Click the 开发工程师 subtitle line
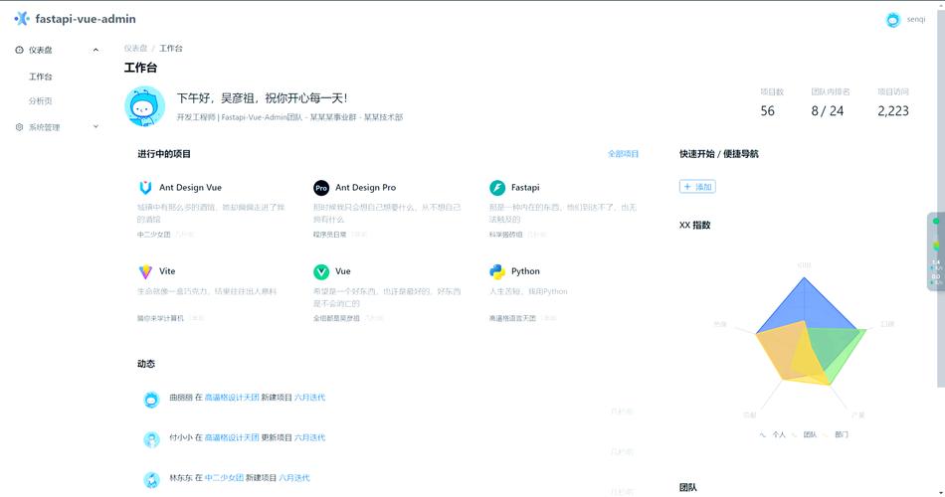Image resolution: width=945 pixels, height=497 pixels. pyautogui.click(x=289, y=117)
